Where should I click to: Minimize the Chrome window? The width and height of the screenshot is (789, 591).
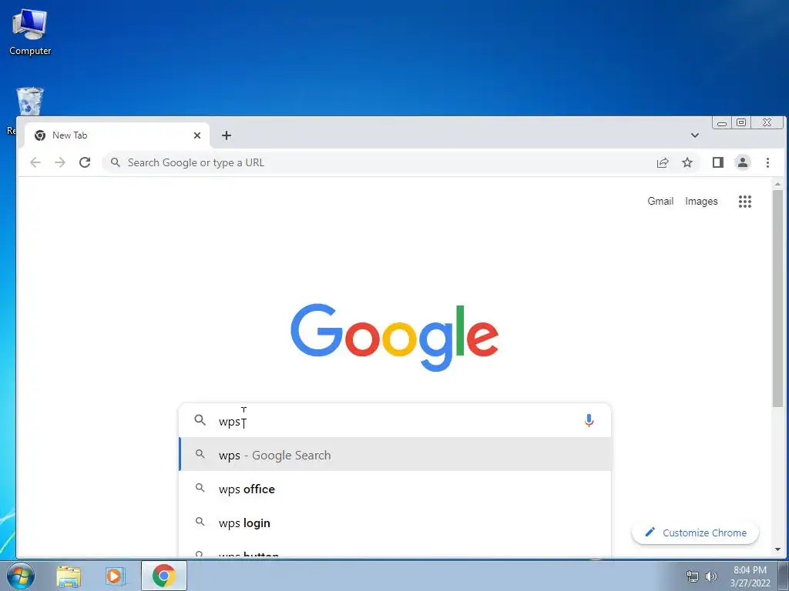[x=721, y=122]
